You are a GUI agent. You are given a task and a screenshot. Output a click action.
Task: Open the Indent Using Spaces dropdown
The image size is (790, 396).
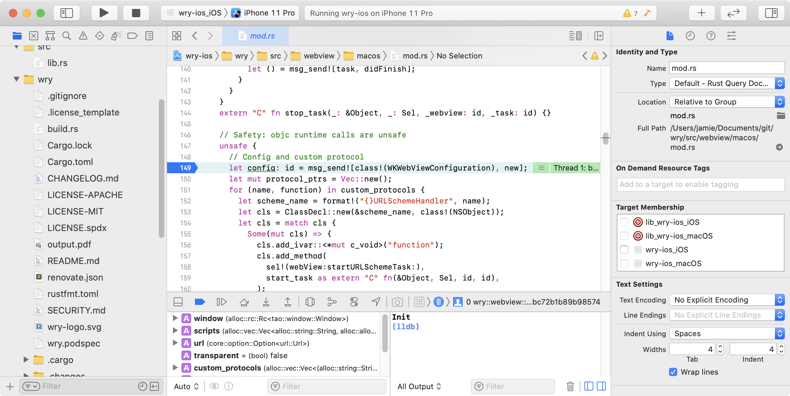(727, 333)
